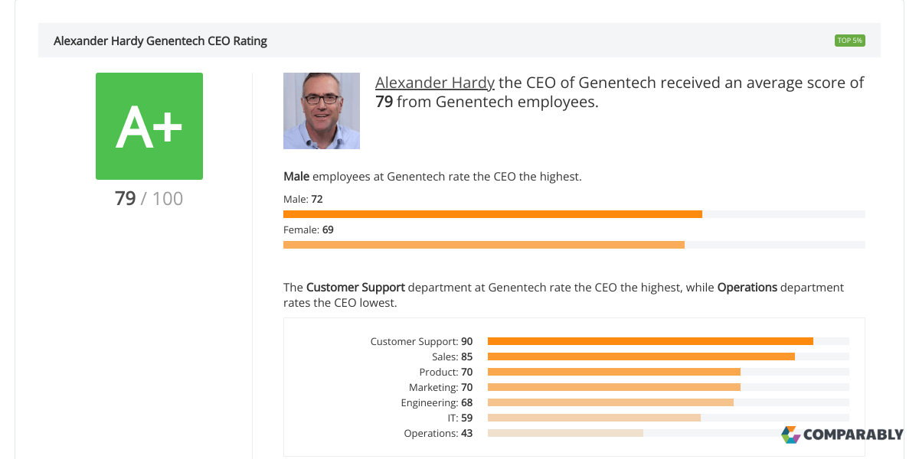
Task: Click the TOP 5% green badge
Action: pos(849,41)
